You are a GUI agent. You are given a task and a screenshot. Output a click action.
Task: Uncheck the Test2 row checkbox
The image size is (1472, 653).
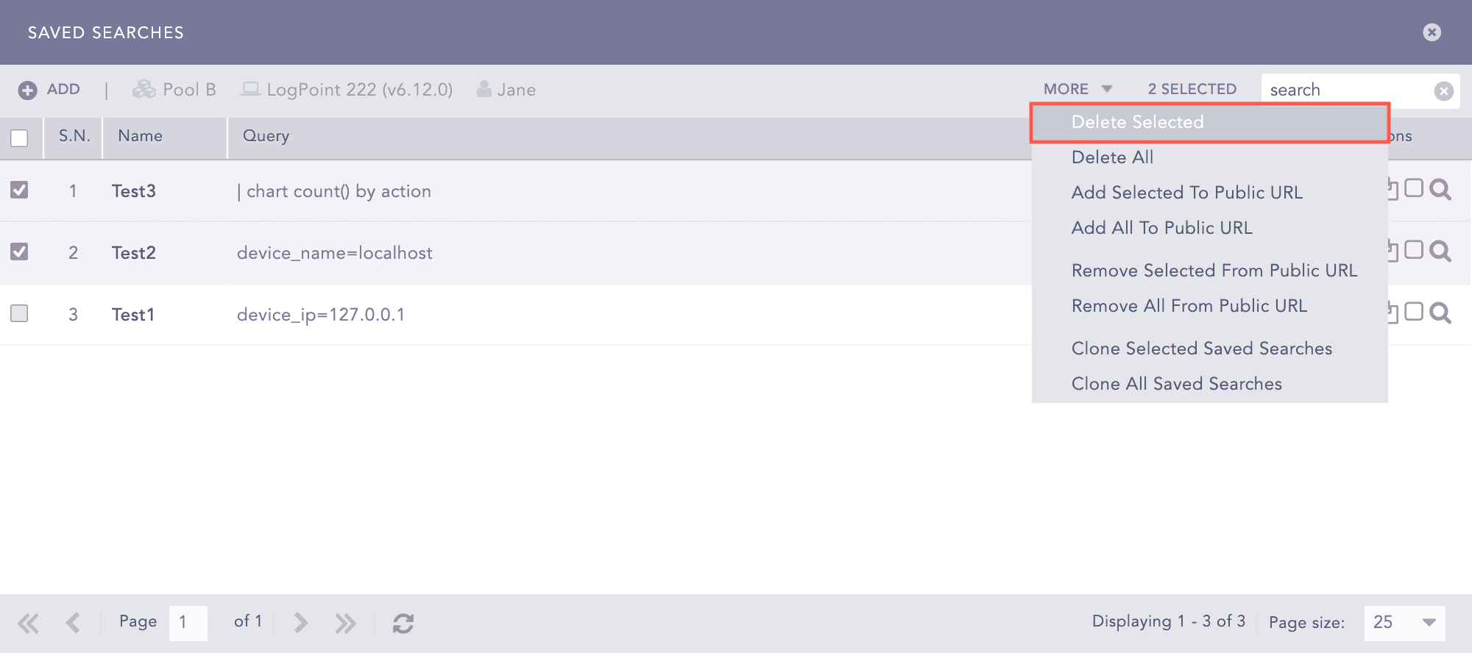point(19,251)
